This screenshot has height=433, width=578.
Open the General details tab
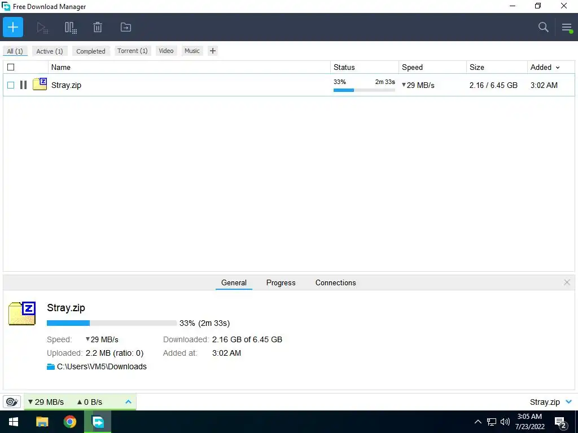[234, 283]
